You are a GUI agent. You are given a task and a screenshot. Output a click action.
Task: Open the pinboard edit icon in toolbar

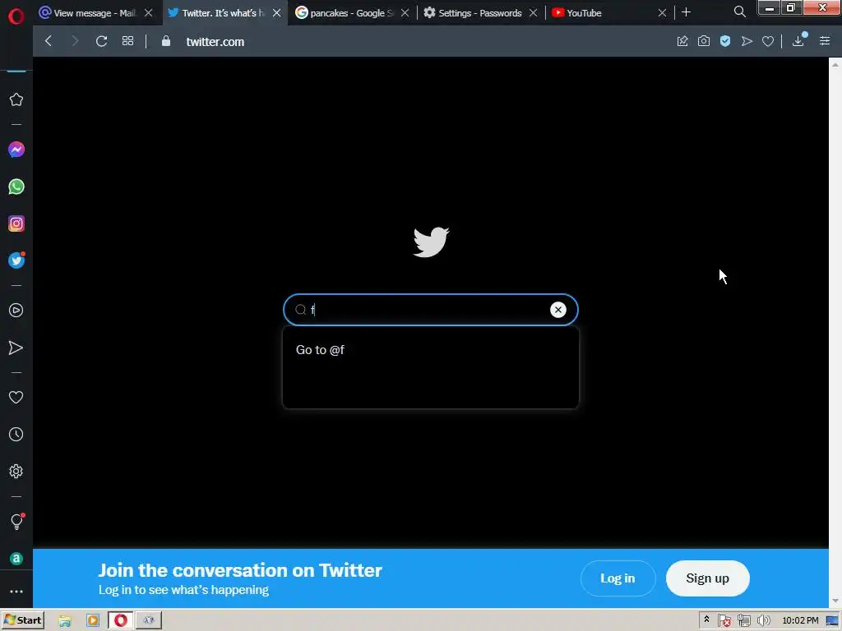682,41
